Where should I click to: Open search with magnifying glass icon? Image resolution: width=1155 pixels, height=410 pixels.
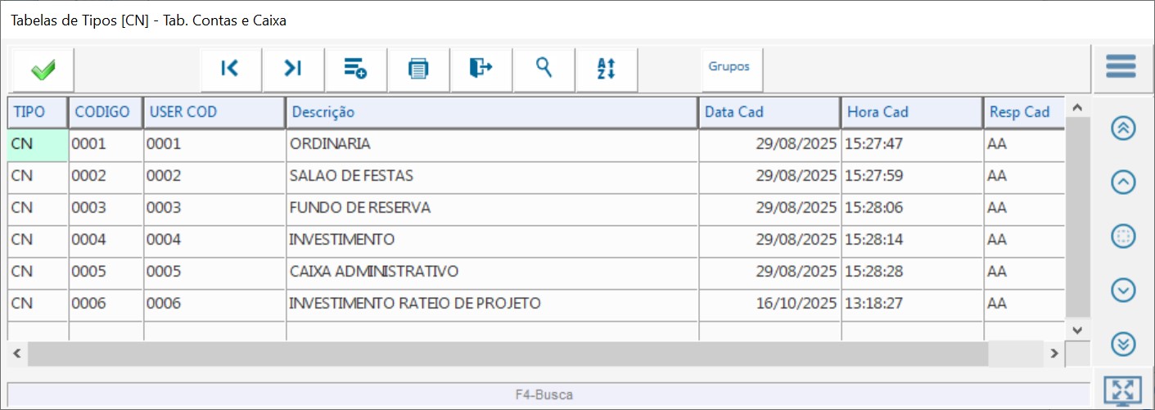coord(544,69)
